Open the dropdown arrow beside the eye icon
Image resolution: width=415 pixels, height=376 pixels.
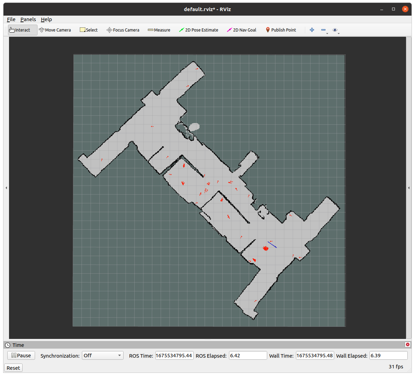tap(339, 33)
